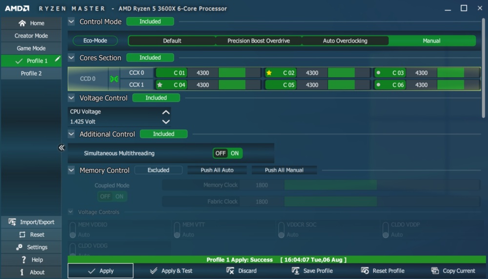Switch to Profile 2
Viewport: 488px width, 279px height.
[31, 73]
